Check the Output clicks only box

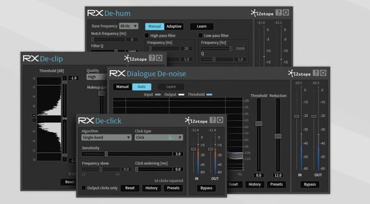tap(84, 188)
